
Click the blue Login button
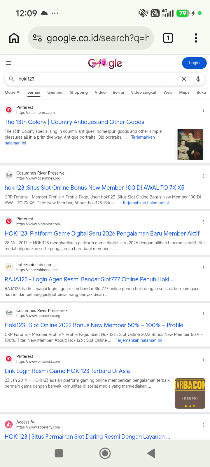[x=194, y=63]
